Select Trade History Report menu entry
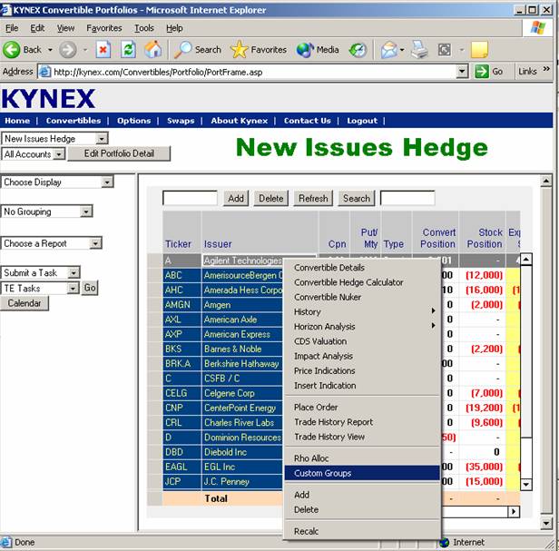 tap(362, 422)
